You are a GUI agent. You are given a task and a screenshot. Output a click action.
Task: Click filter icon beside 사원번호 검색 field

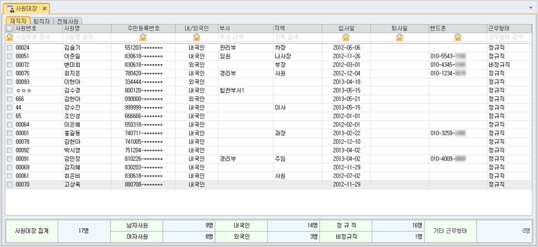[9, 37]
